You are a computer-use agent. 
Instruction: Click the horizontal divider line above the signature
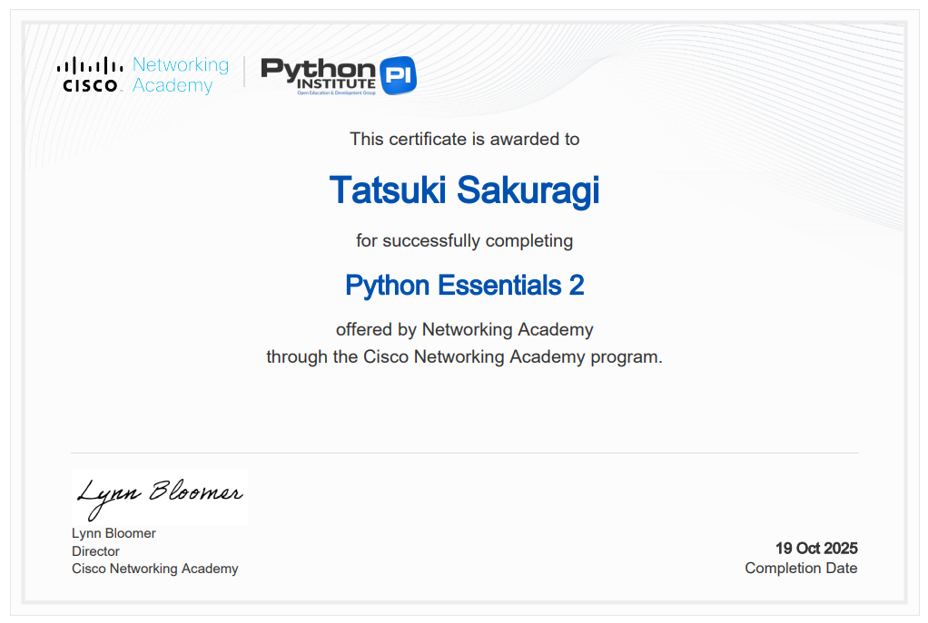[x=464, y=453]
